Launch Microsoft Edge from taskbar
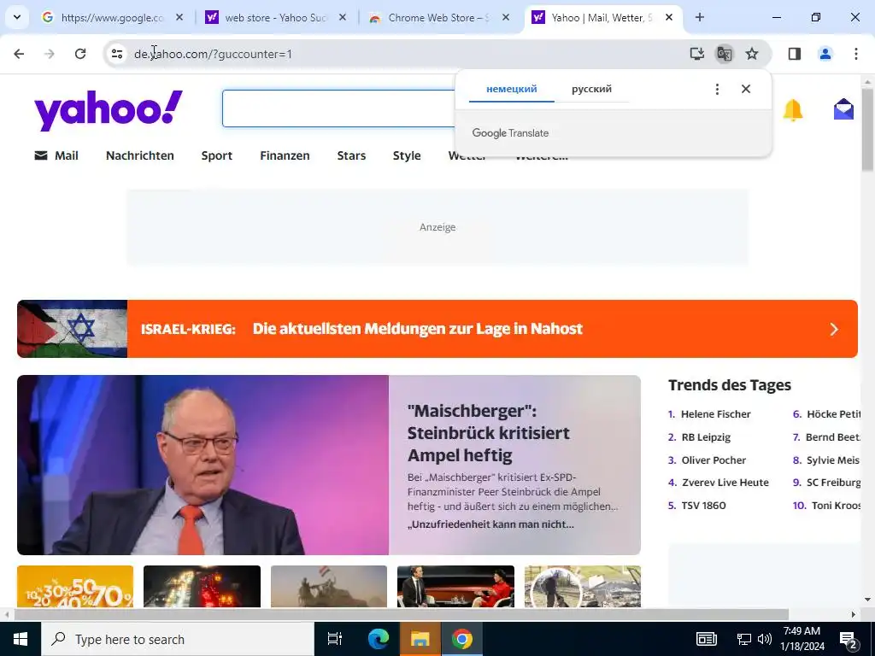 pos(378,639)
